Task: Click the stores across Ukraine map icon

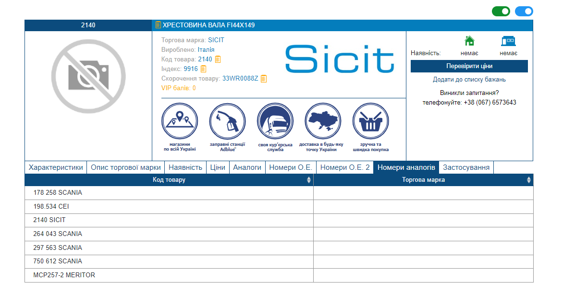Action: pos(180,121)
